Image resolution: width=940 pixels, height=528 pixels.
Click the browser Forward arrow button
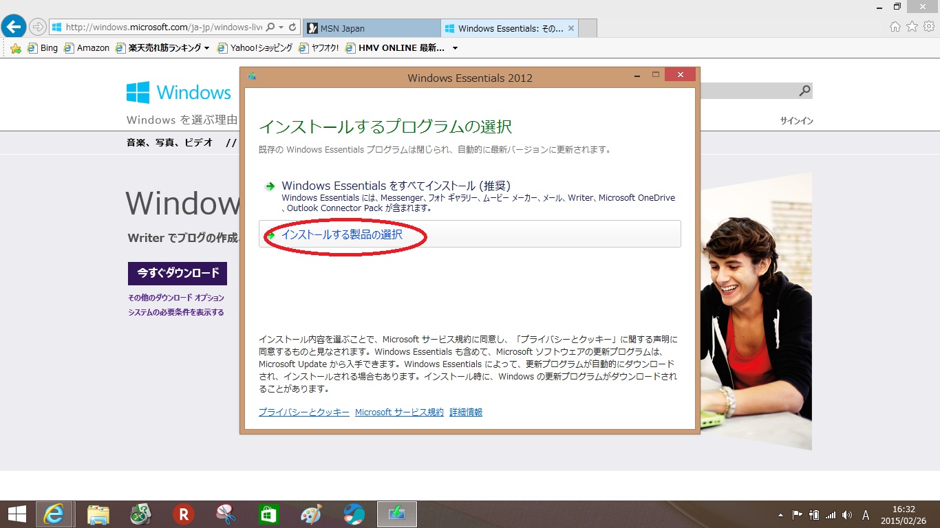(38, 27)
